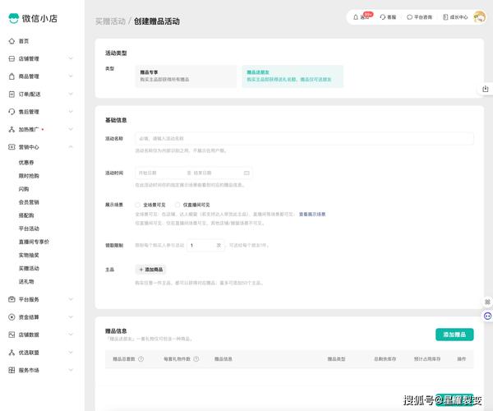Open 直播间专享价 in the sidebar submenu
The width and height of the screenshot is (493, 411).
(x=34, y=242)
